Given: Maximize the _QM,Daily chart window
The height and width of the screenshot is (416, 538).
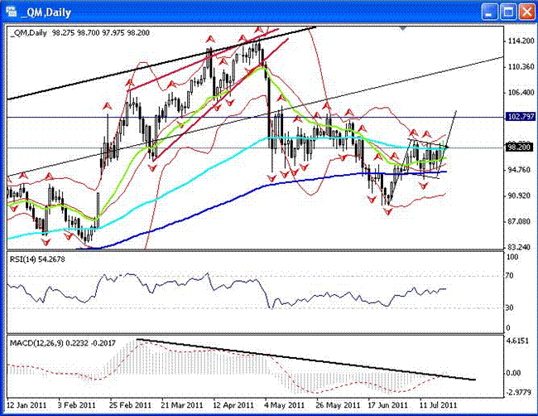Looking at the screenshot, I should coord(507,11).
